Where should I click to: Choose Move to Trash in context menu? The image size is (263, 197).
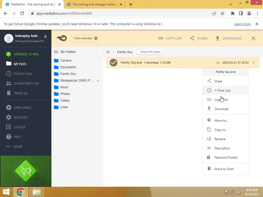(x=226, y=169)
